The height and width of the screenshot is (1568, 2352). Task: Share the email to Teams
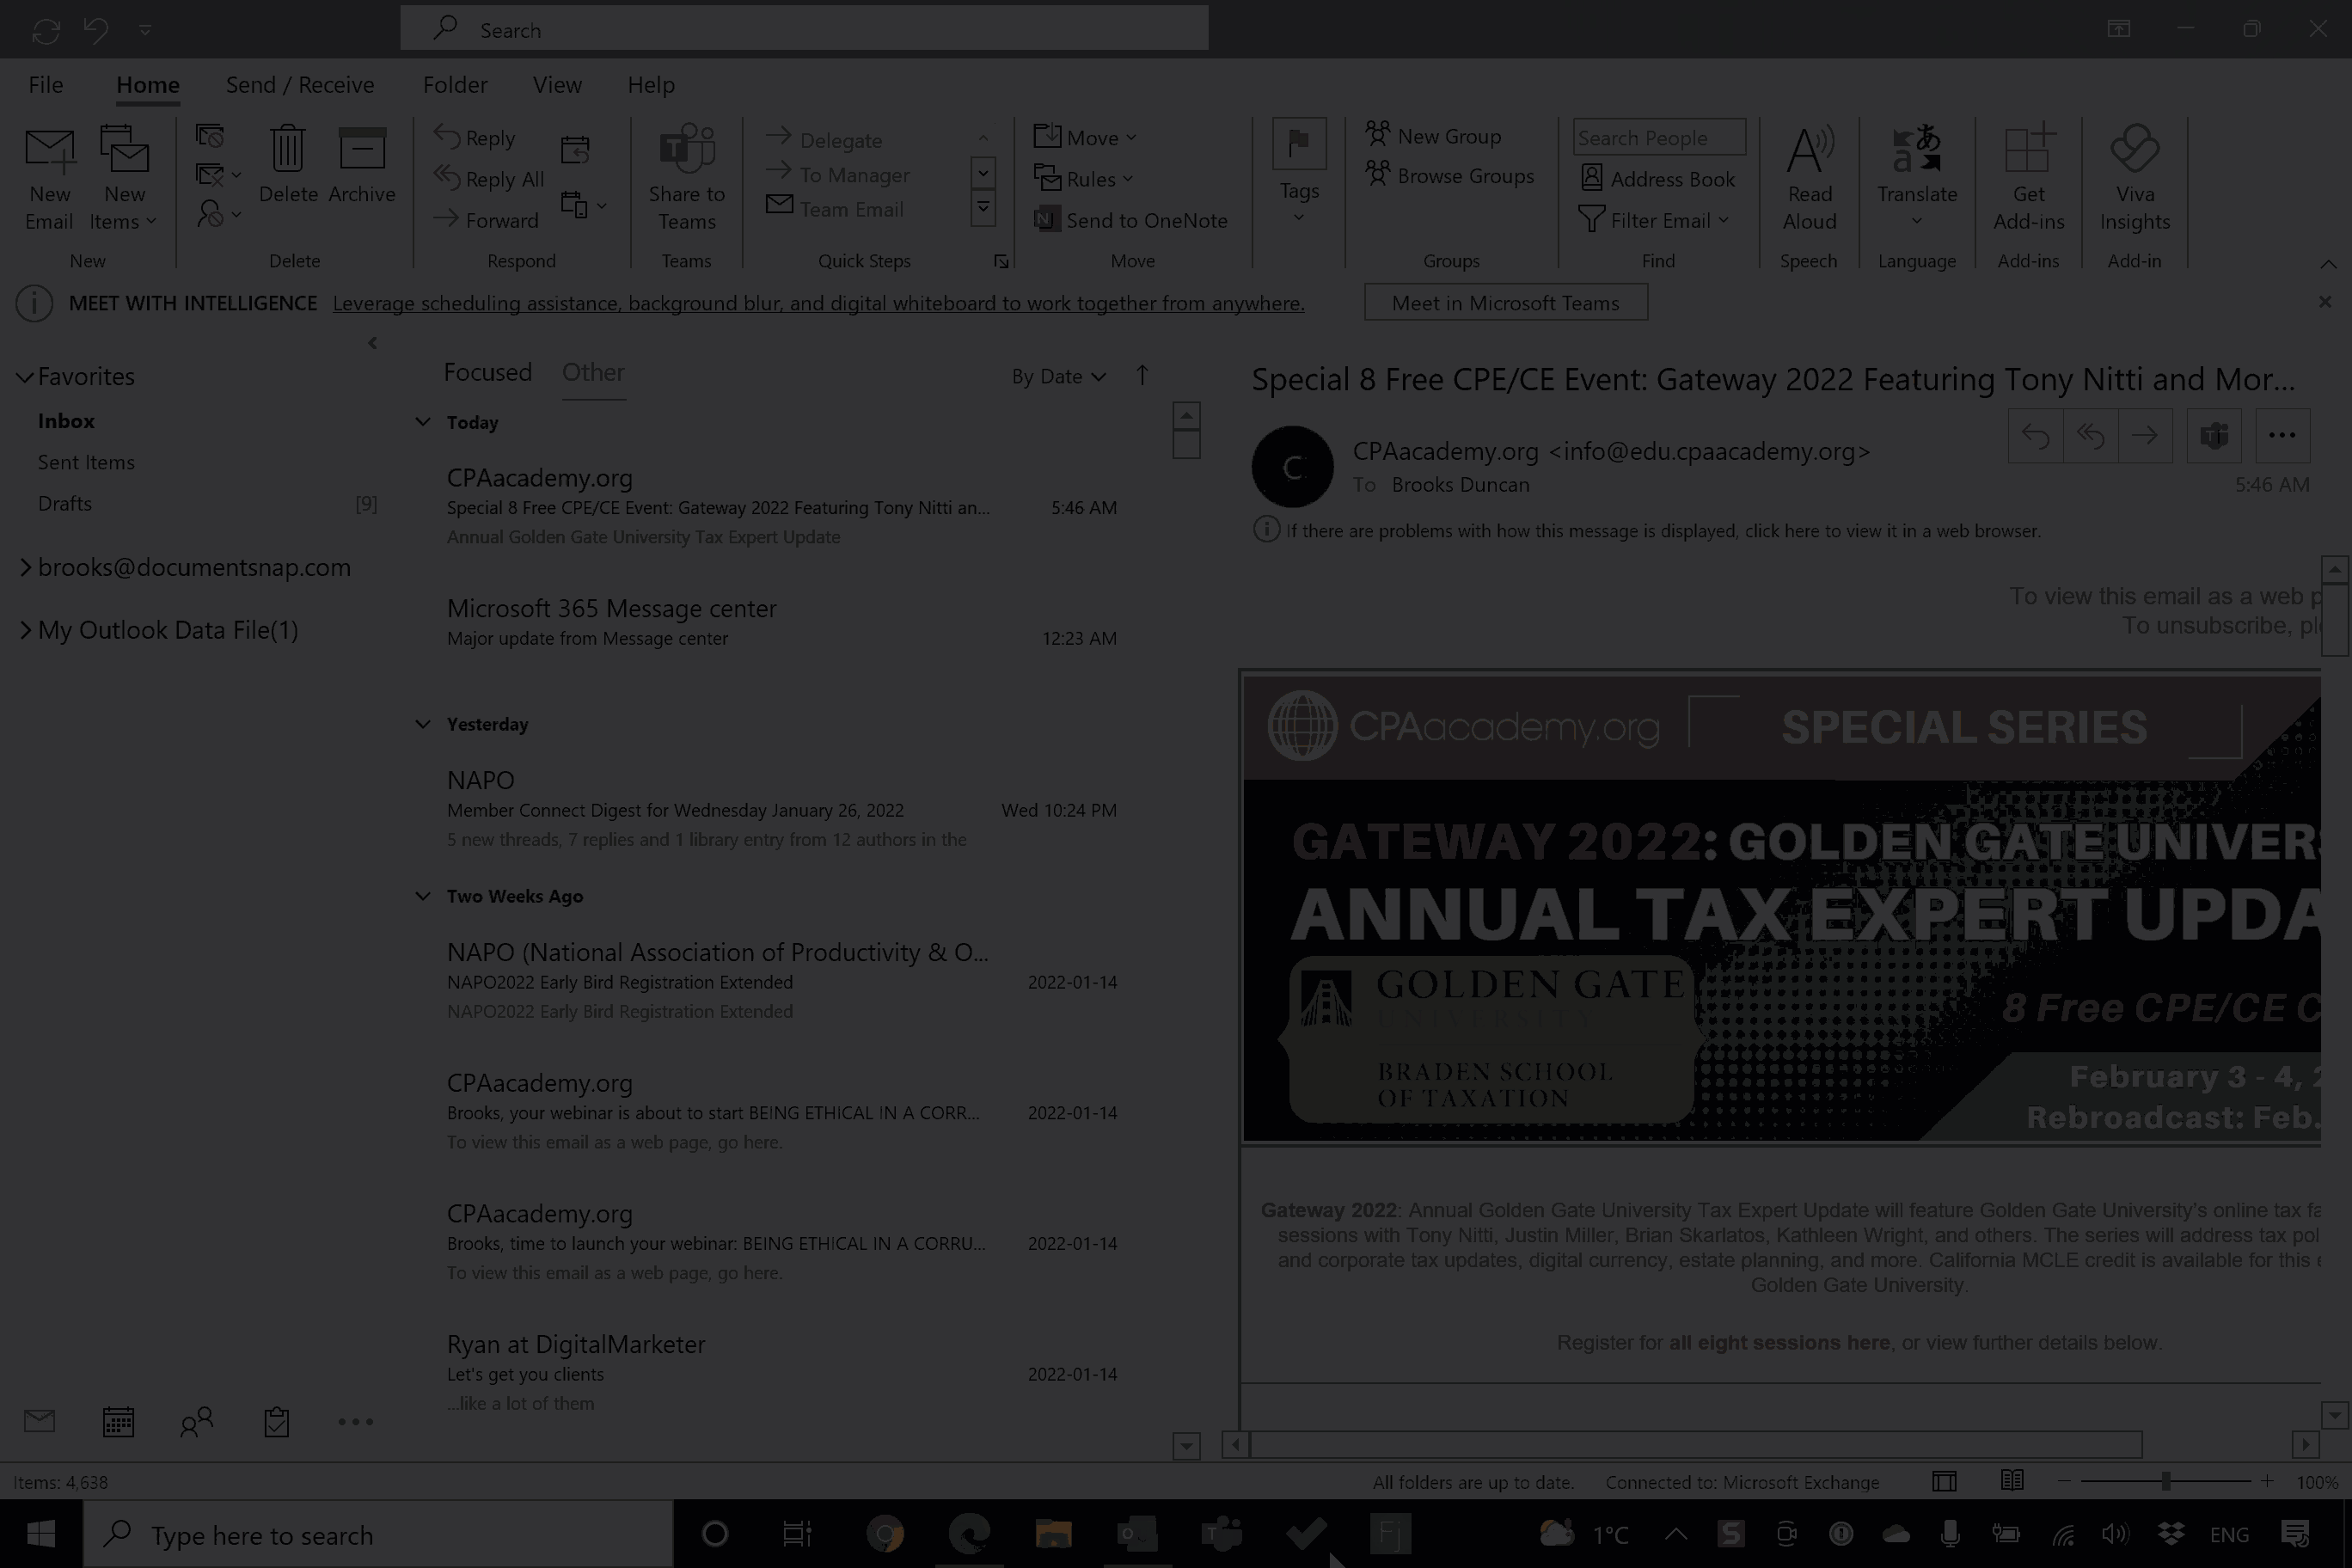click(686, 179)
